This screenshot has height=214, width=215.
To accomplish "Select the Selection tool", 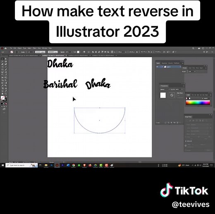I will (2, 59).
